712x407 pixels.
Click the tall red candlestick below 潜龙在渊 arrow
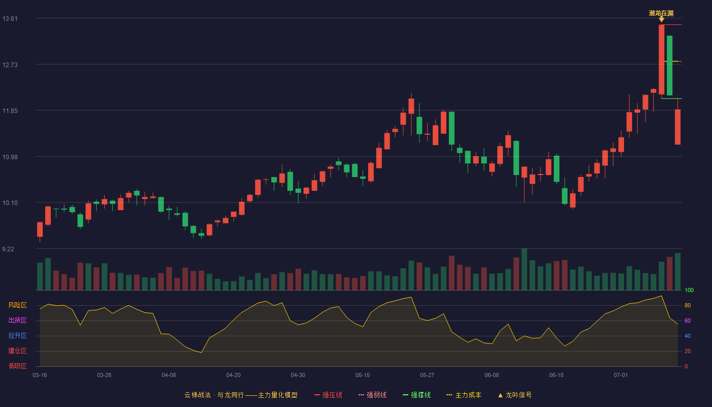pos(662,60)
